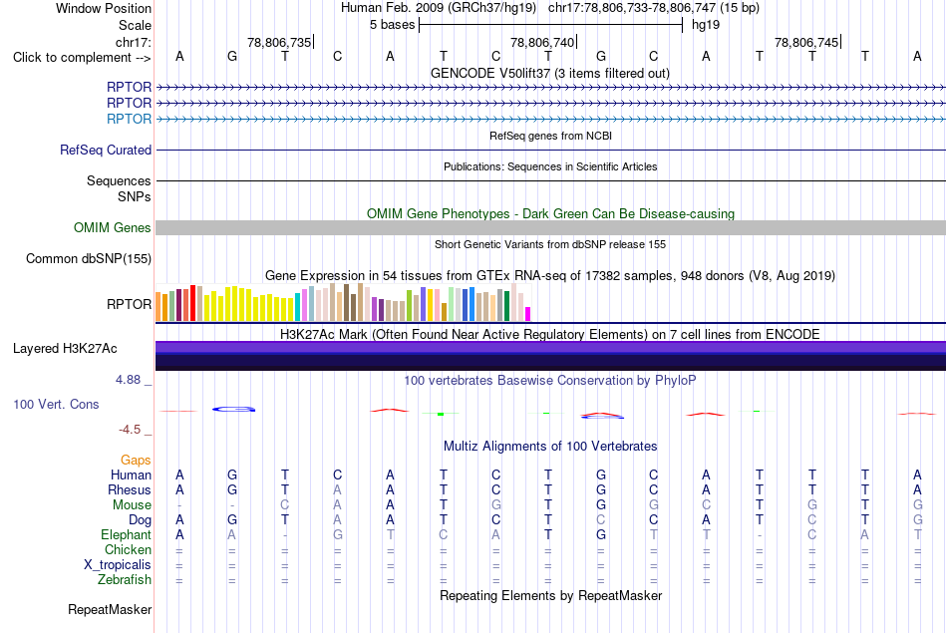The height and width of the screenshot is (633, 947).
Task: Click the red bar in GTEx expression chart
Action: tap(193, 303)
